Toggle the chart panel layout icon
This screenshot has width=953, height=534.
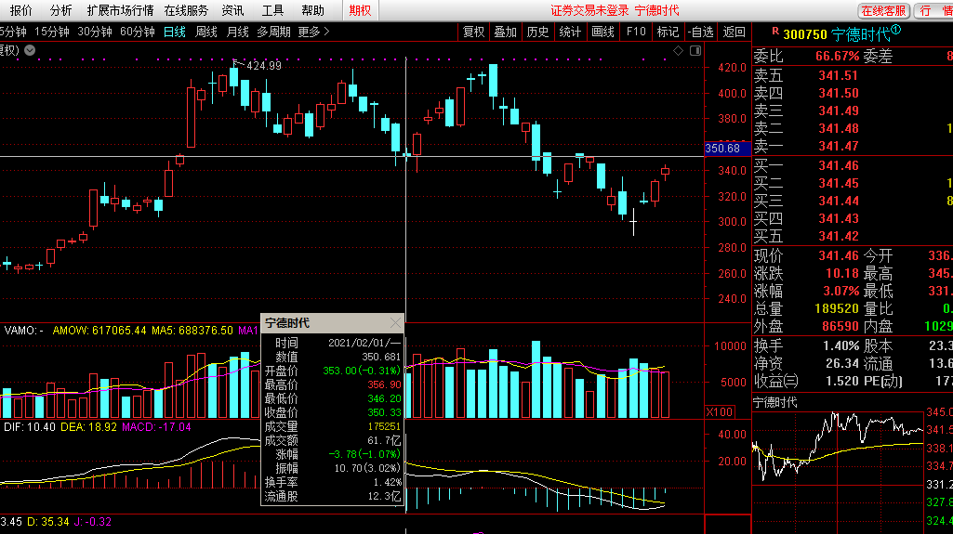pyautogui.click(x=695, y=51)
